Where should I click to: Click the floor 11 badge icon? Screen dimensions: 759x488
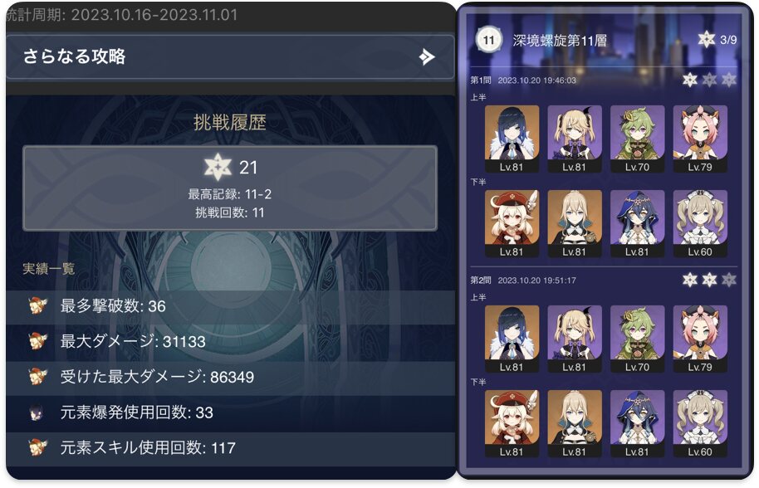[488, 40]
